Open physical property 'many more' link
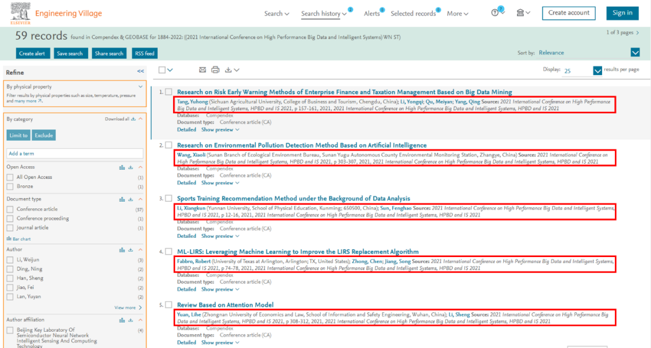651x348 pixels. (28, 101)
